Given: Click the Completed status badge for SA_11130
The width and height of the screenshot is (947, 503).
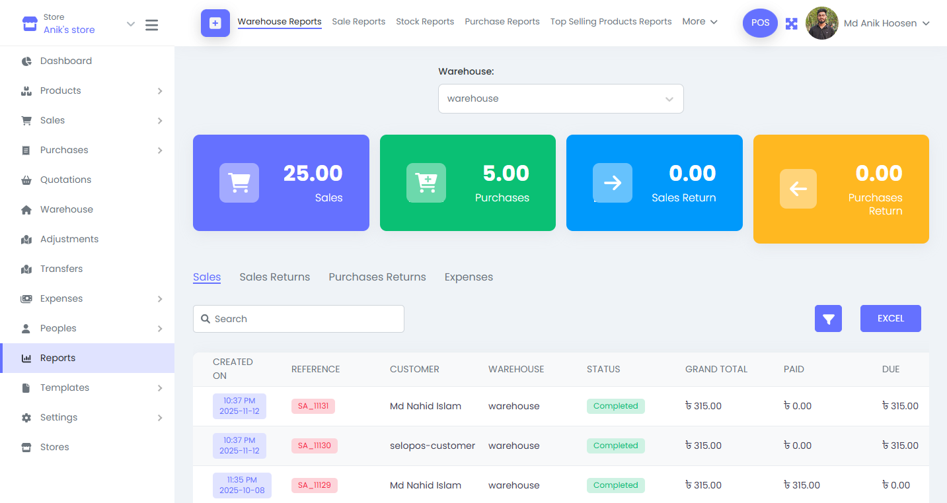Looking at the screenshot, I should tap(615, 446).
